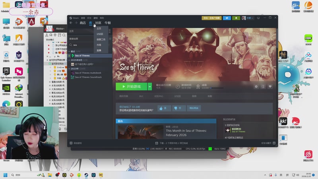Choose 讨论区 from the community dropdown

pos(100,34)
